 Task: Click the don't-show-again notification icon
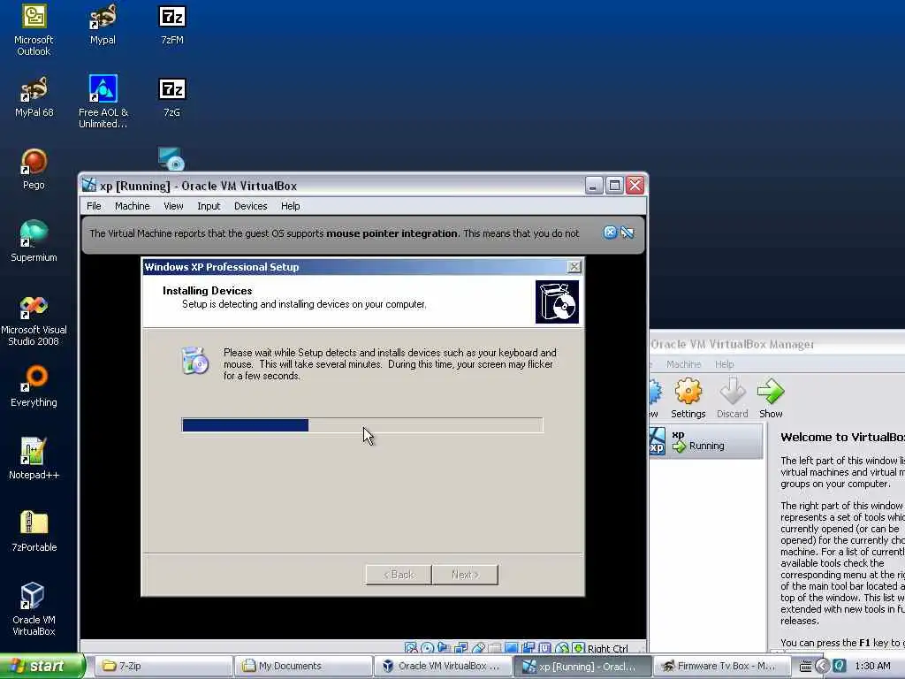coord(627,233)
